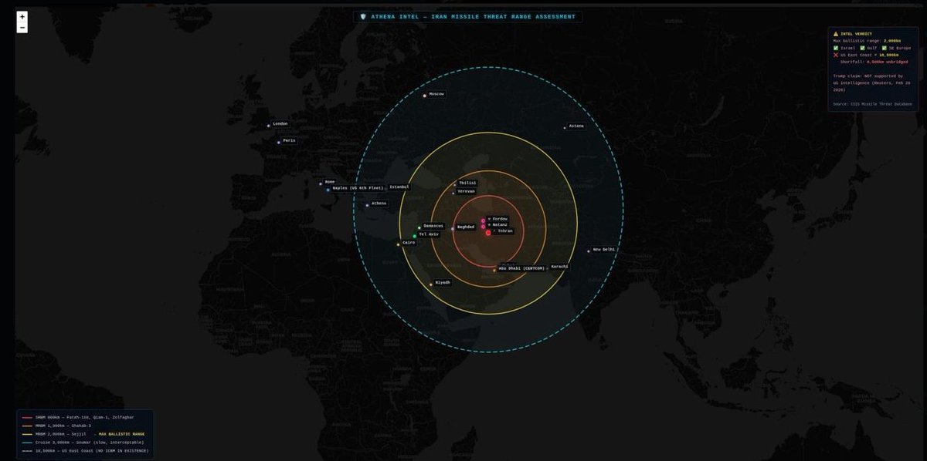This screenshot has height=461, width=927.
Task: Click the Astana marker dot
Action: (565, 127)
